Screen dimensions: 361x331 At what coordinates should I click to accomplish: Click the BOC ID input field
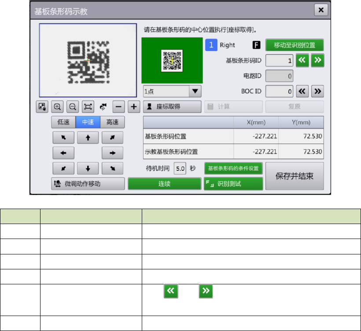click(279, 92)
